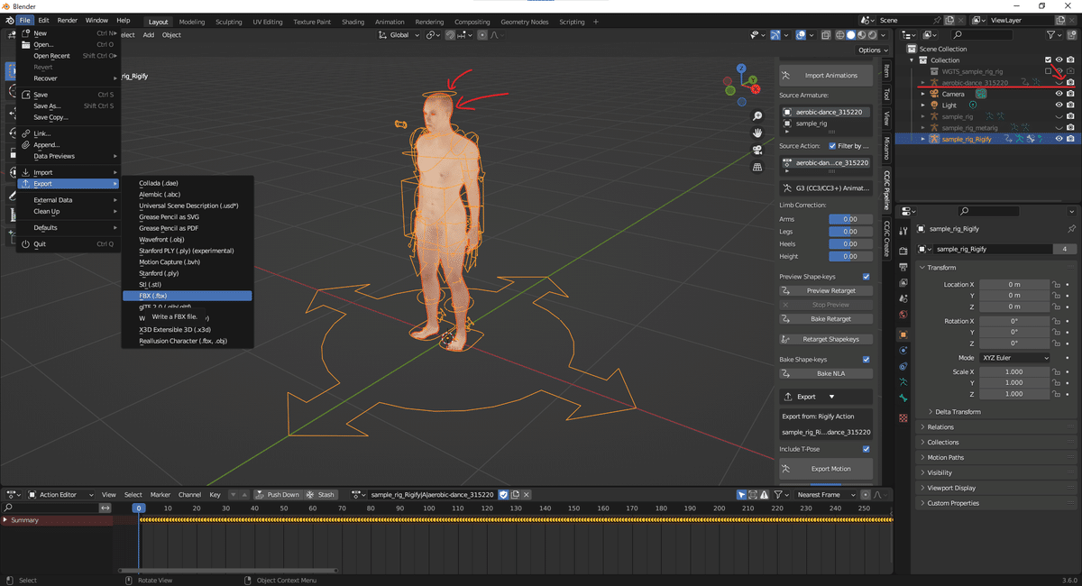This screenshot has height=586, width=1082.
Task: Toggle the Collection exclude checkbox in outliner
Action: pos(1048,60)
